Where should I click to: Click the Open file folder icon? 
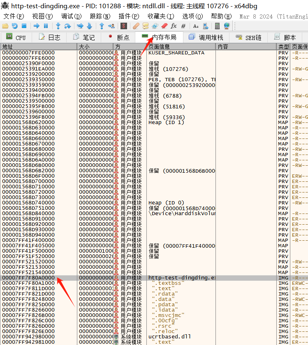5,26
